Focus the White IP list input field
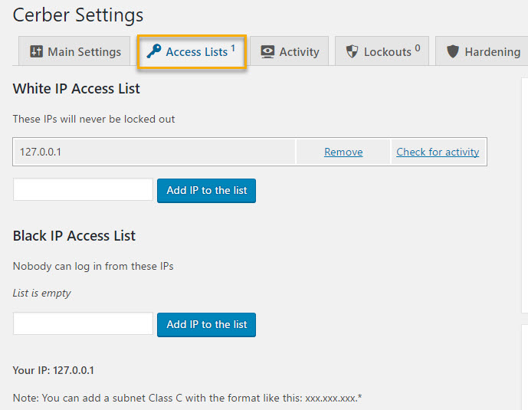Image resolution: width=528 pixels, height=410 pixels. 83,189
